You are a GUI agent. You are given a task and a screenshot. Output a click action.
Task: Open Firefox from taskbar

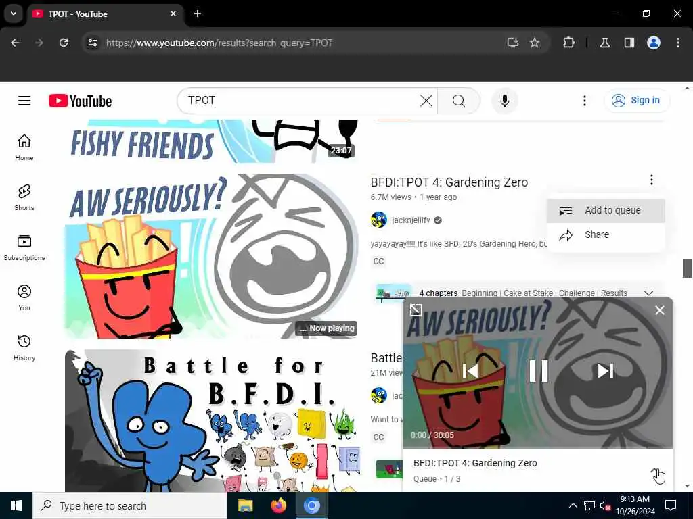278,505
